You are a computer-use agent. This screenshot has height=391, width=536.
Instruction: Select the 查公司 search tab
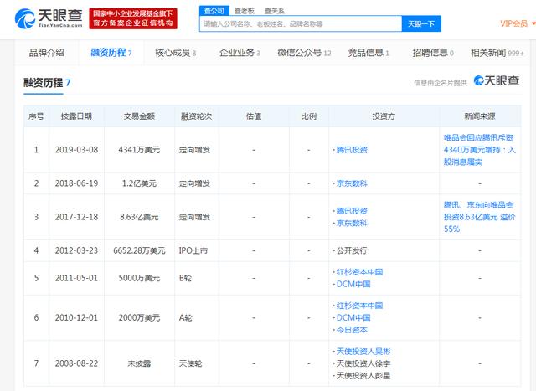click(214, 11)
